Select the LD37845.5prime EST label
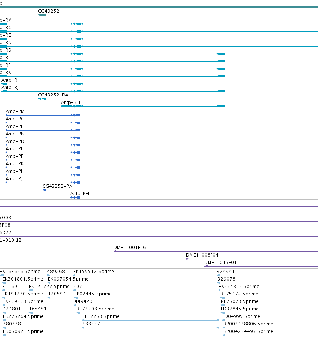Image resolution: width=318 pixels, height=337 pixels. [x=240, y=309]
